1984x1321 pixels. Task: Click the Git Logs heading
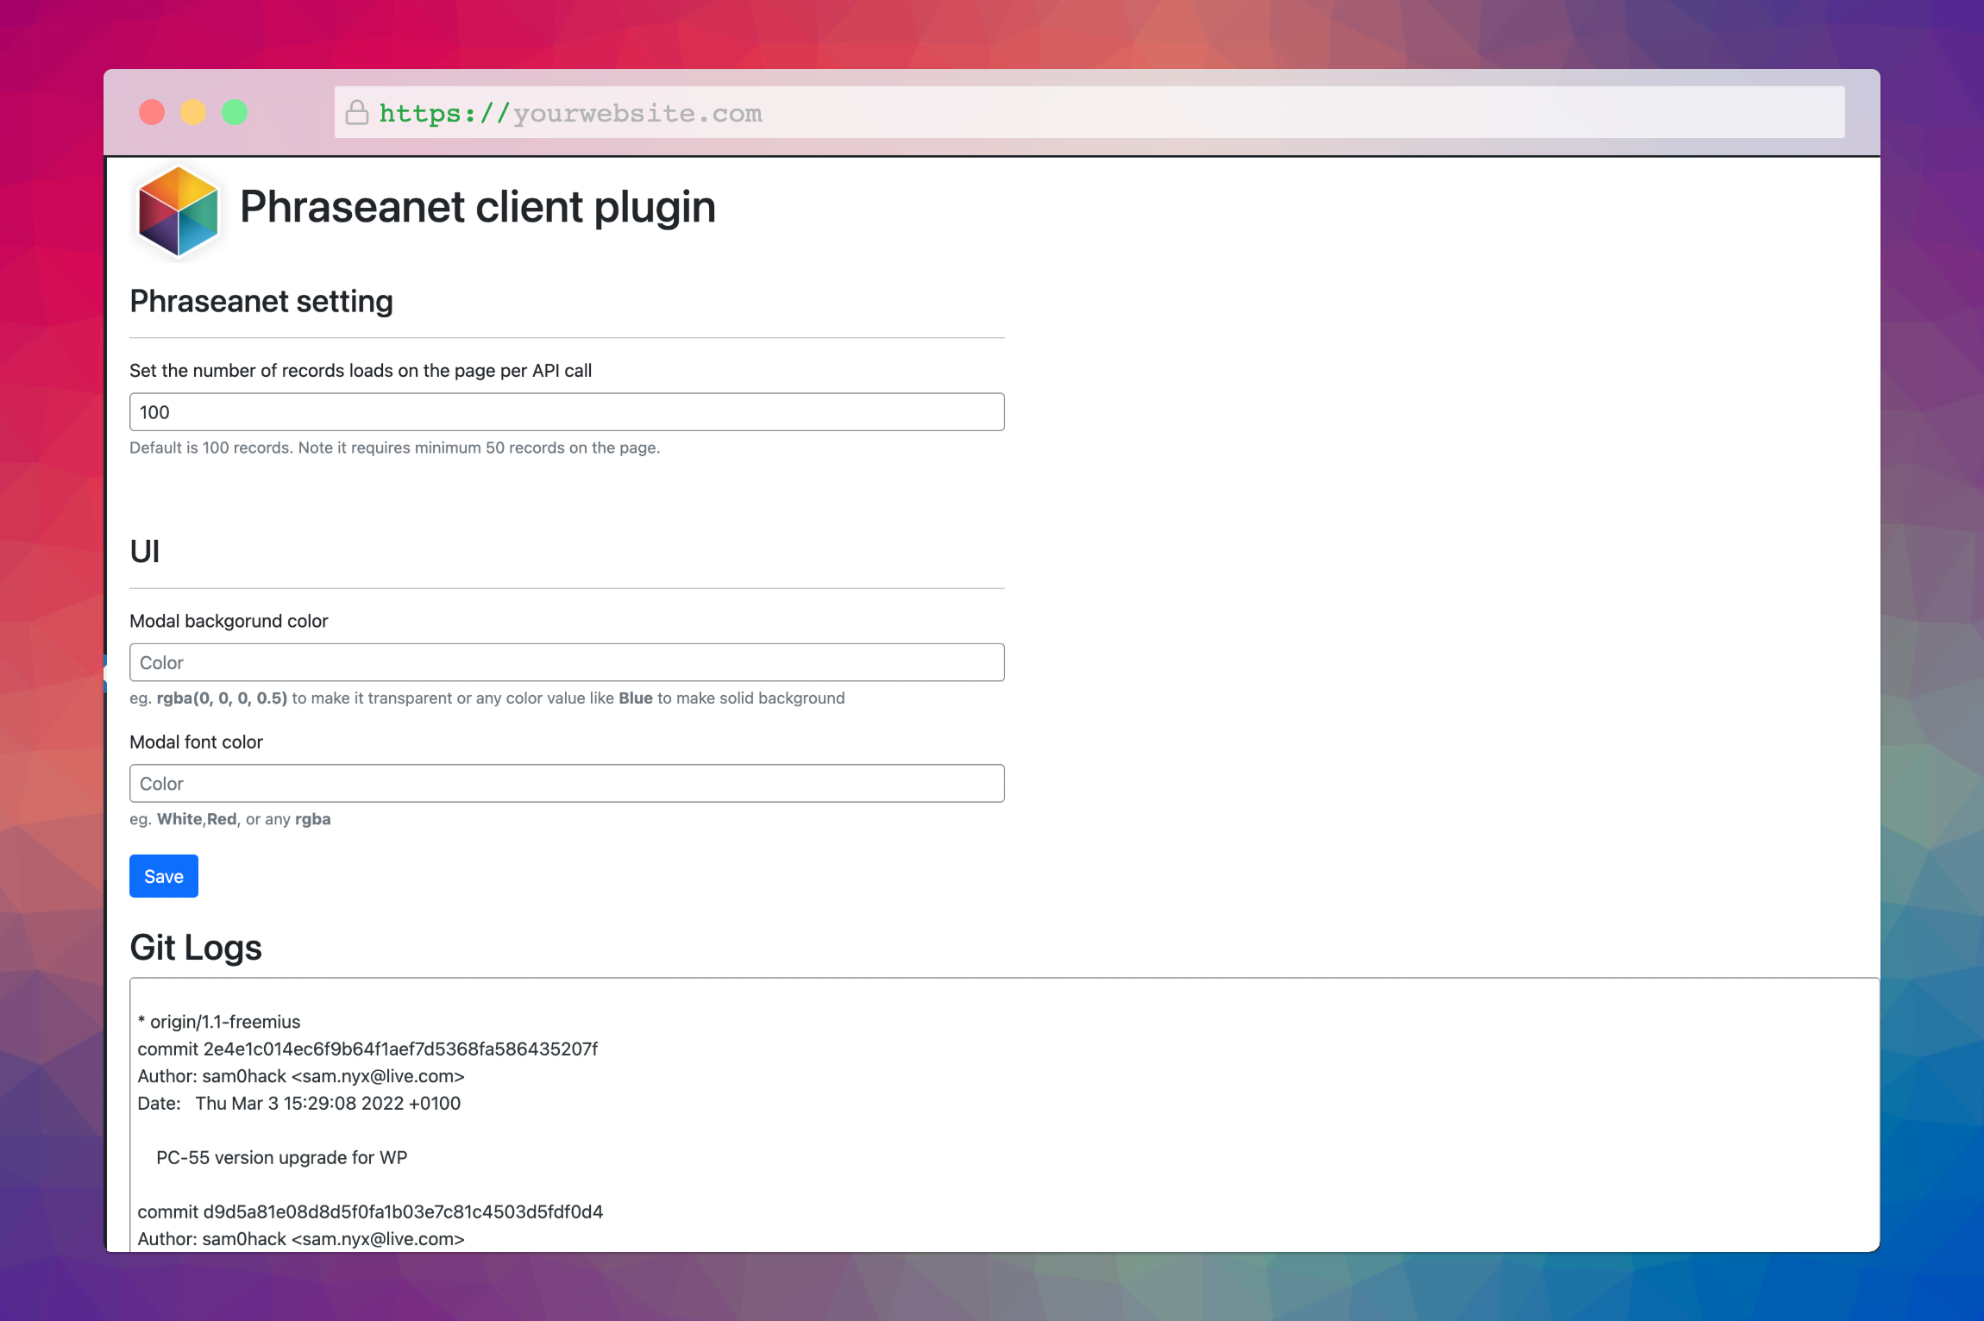coord(196,948)
